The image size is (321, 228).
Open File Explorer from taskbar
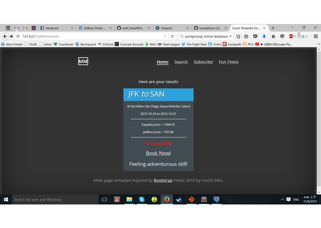pos(129,199)
